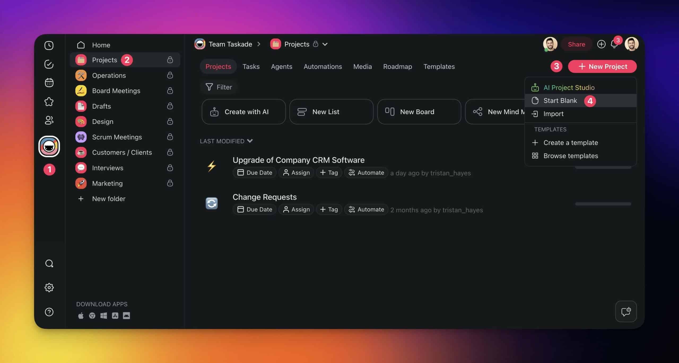
Task: Toggle lock on Design folder
Action: tap(170, 121)
